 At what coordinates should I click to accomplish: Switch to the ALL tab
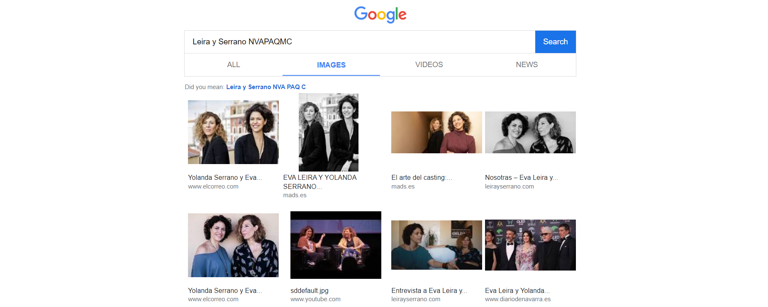coord(233,65)
